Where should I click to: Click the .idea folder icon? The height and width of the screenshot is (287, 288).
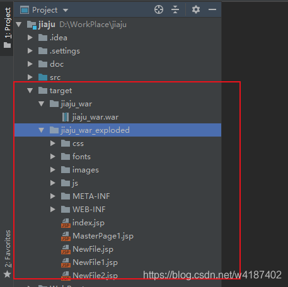(x=43, y=38)
